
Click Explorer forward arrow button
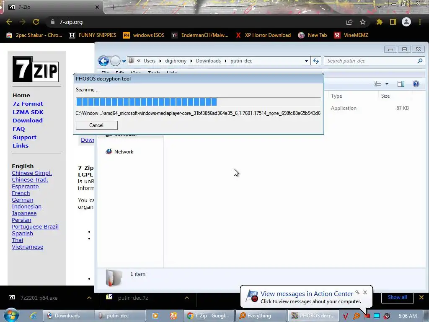pos(115,61)
